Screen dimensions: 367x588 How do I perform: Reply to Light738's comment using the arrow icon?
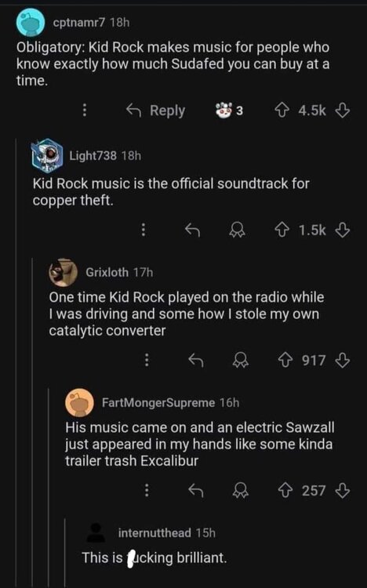(x=193, y=230)
